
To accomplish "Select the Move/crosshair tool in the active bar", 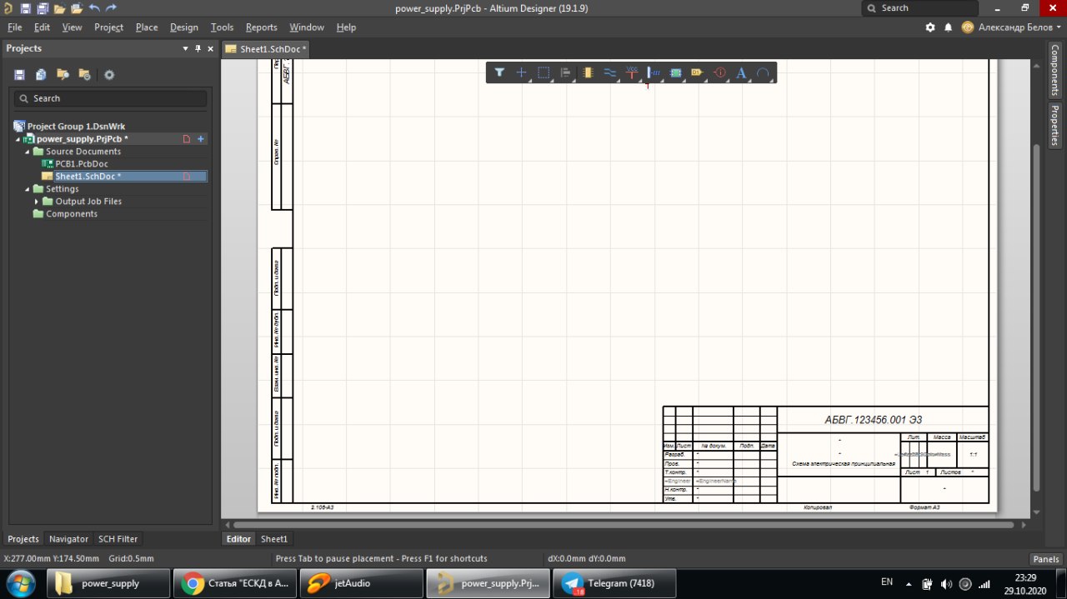I will [522, 72].
